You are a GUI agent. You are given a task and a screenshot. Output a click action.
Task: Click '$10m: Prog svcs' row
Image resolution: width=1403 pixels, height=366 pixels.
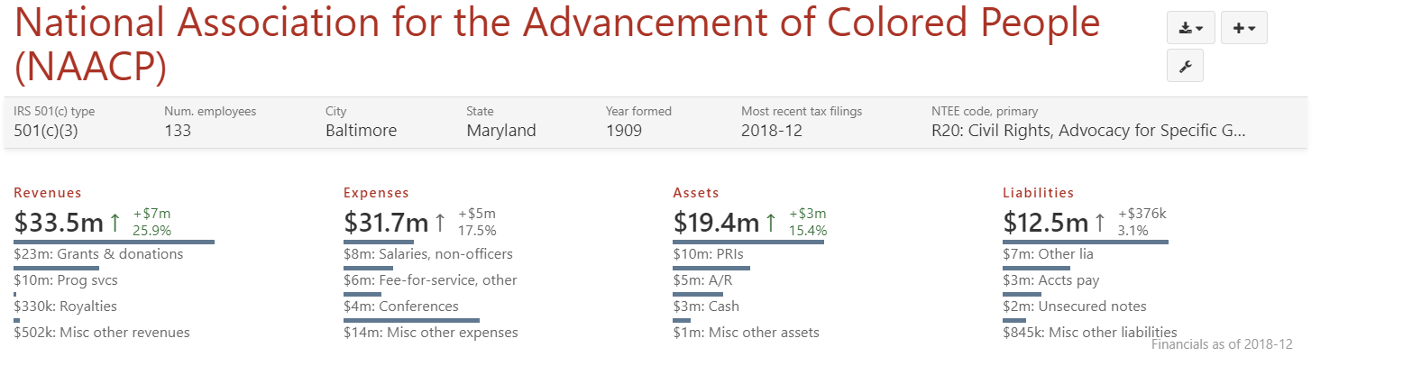[x=66, y=280]
